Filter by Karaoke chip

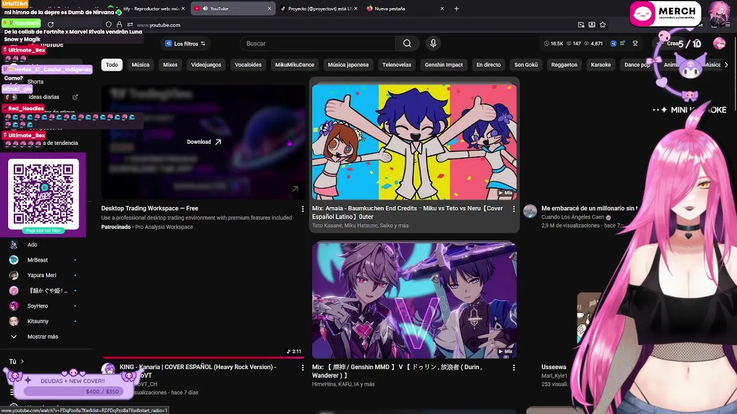[x=601, y=65]
